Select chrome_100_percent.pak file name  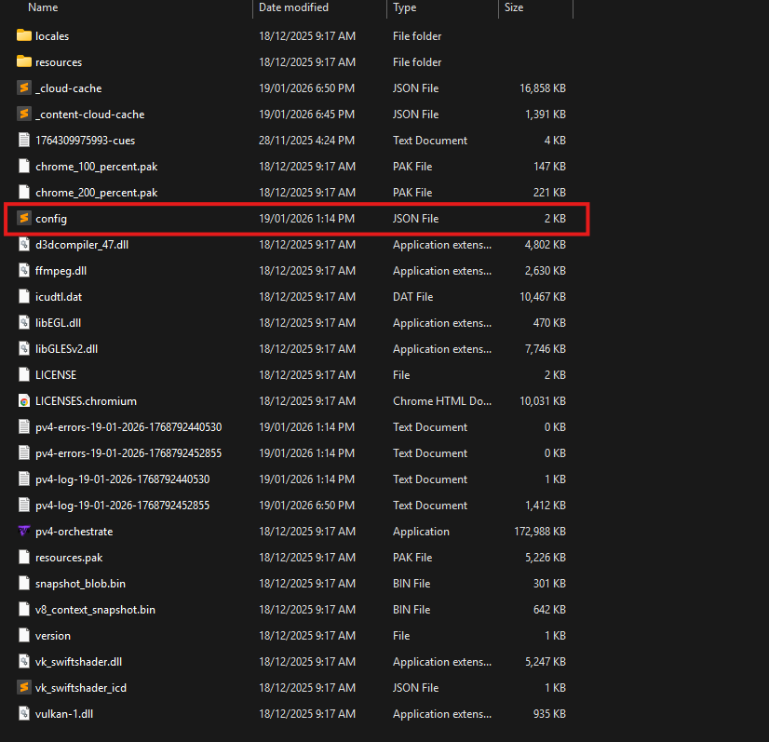tap(97, 167)
